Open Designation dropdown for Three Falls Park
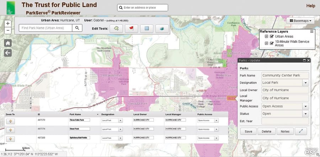Viewport: 320px width, 157px height. point(121,121)
